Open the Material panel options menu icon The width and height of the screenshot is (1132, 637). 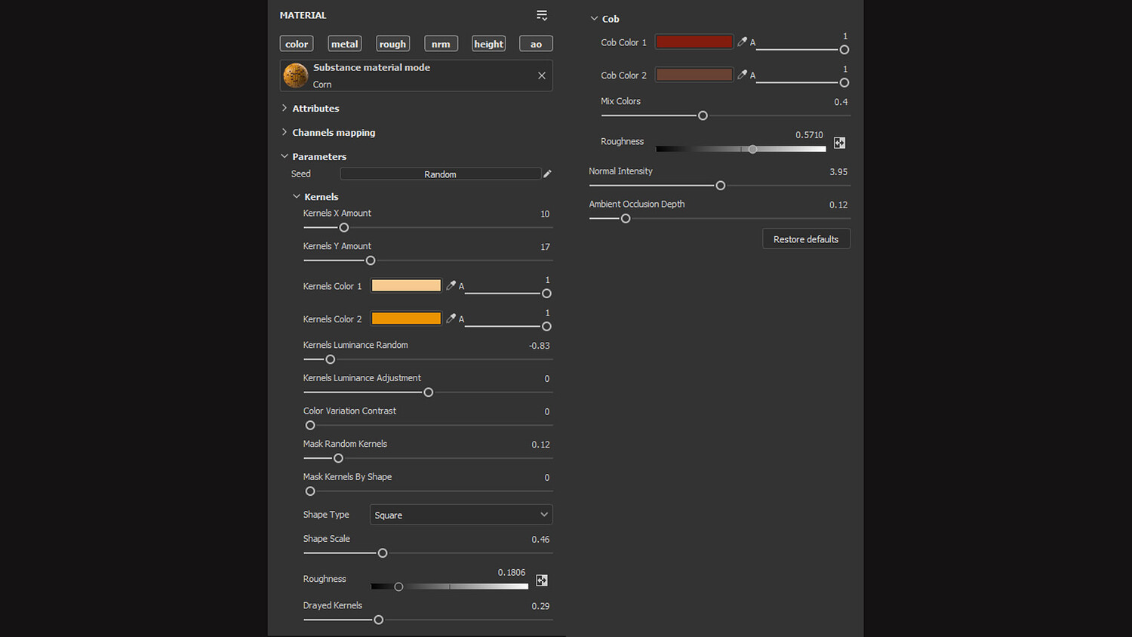click(x=542, y=15)
